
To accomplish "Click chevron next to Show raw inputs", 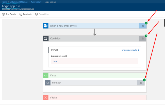I will click(x=139, y=50).
